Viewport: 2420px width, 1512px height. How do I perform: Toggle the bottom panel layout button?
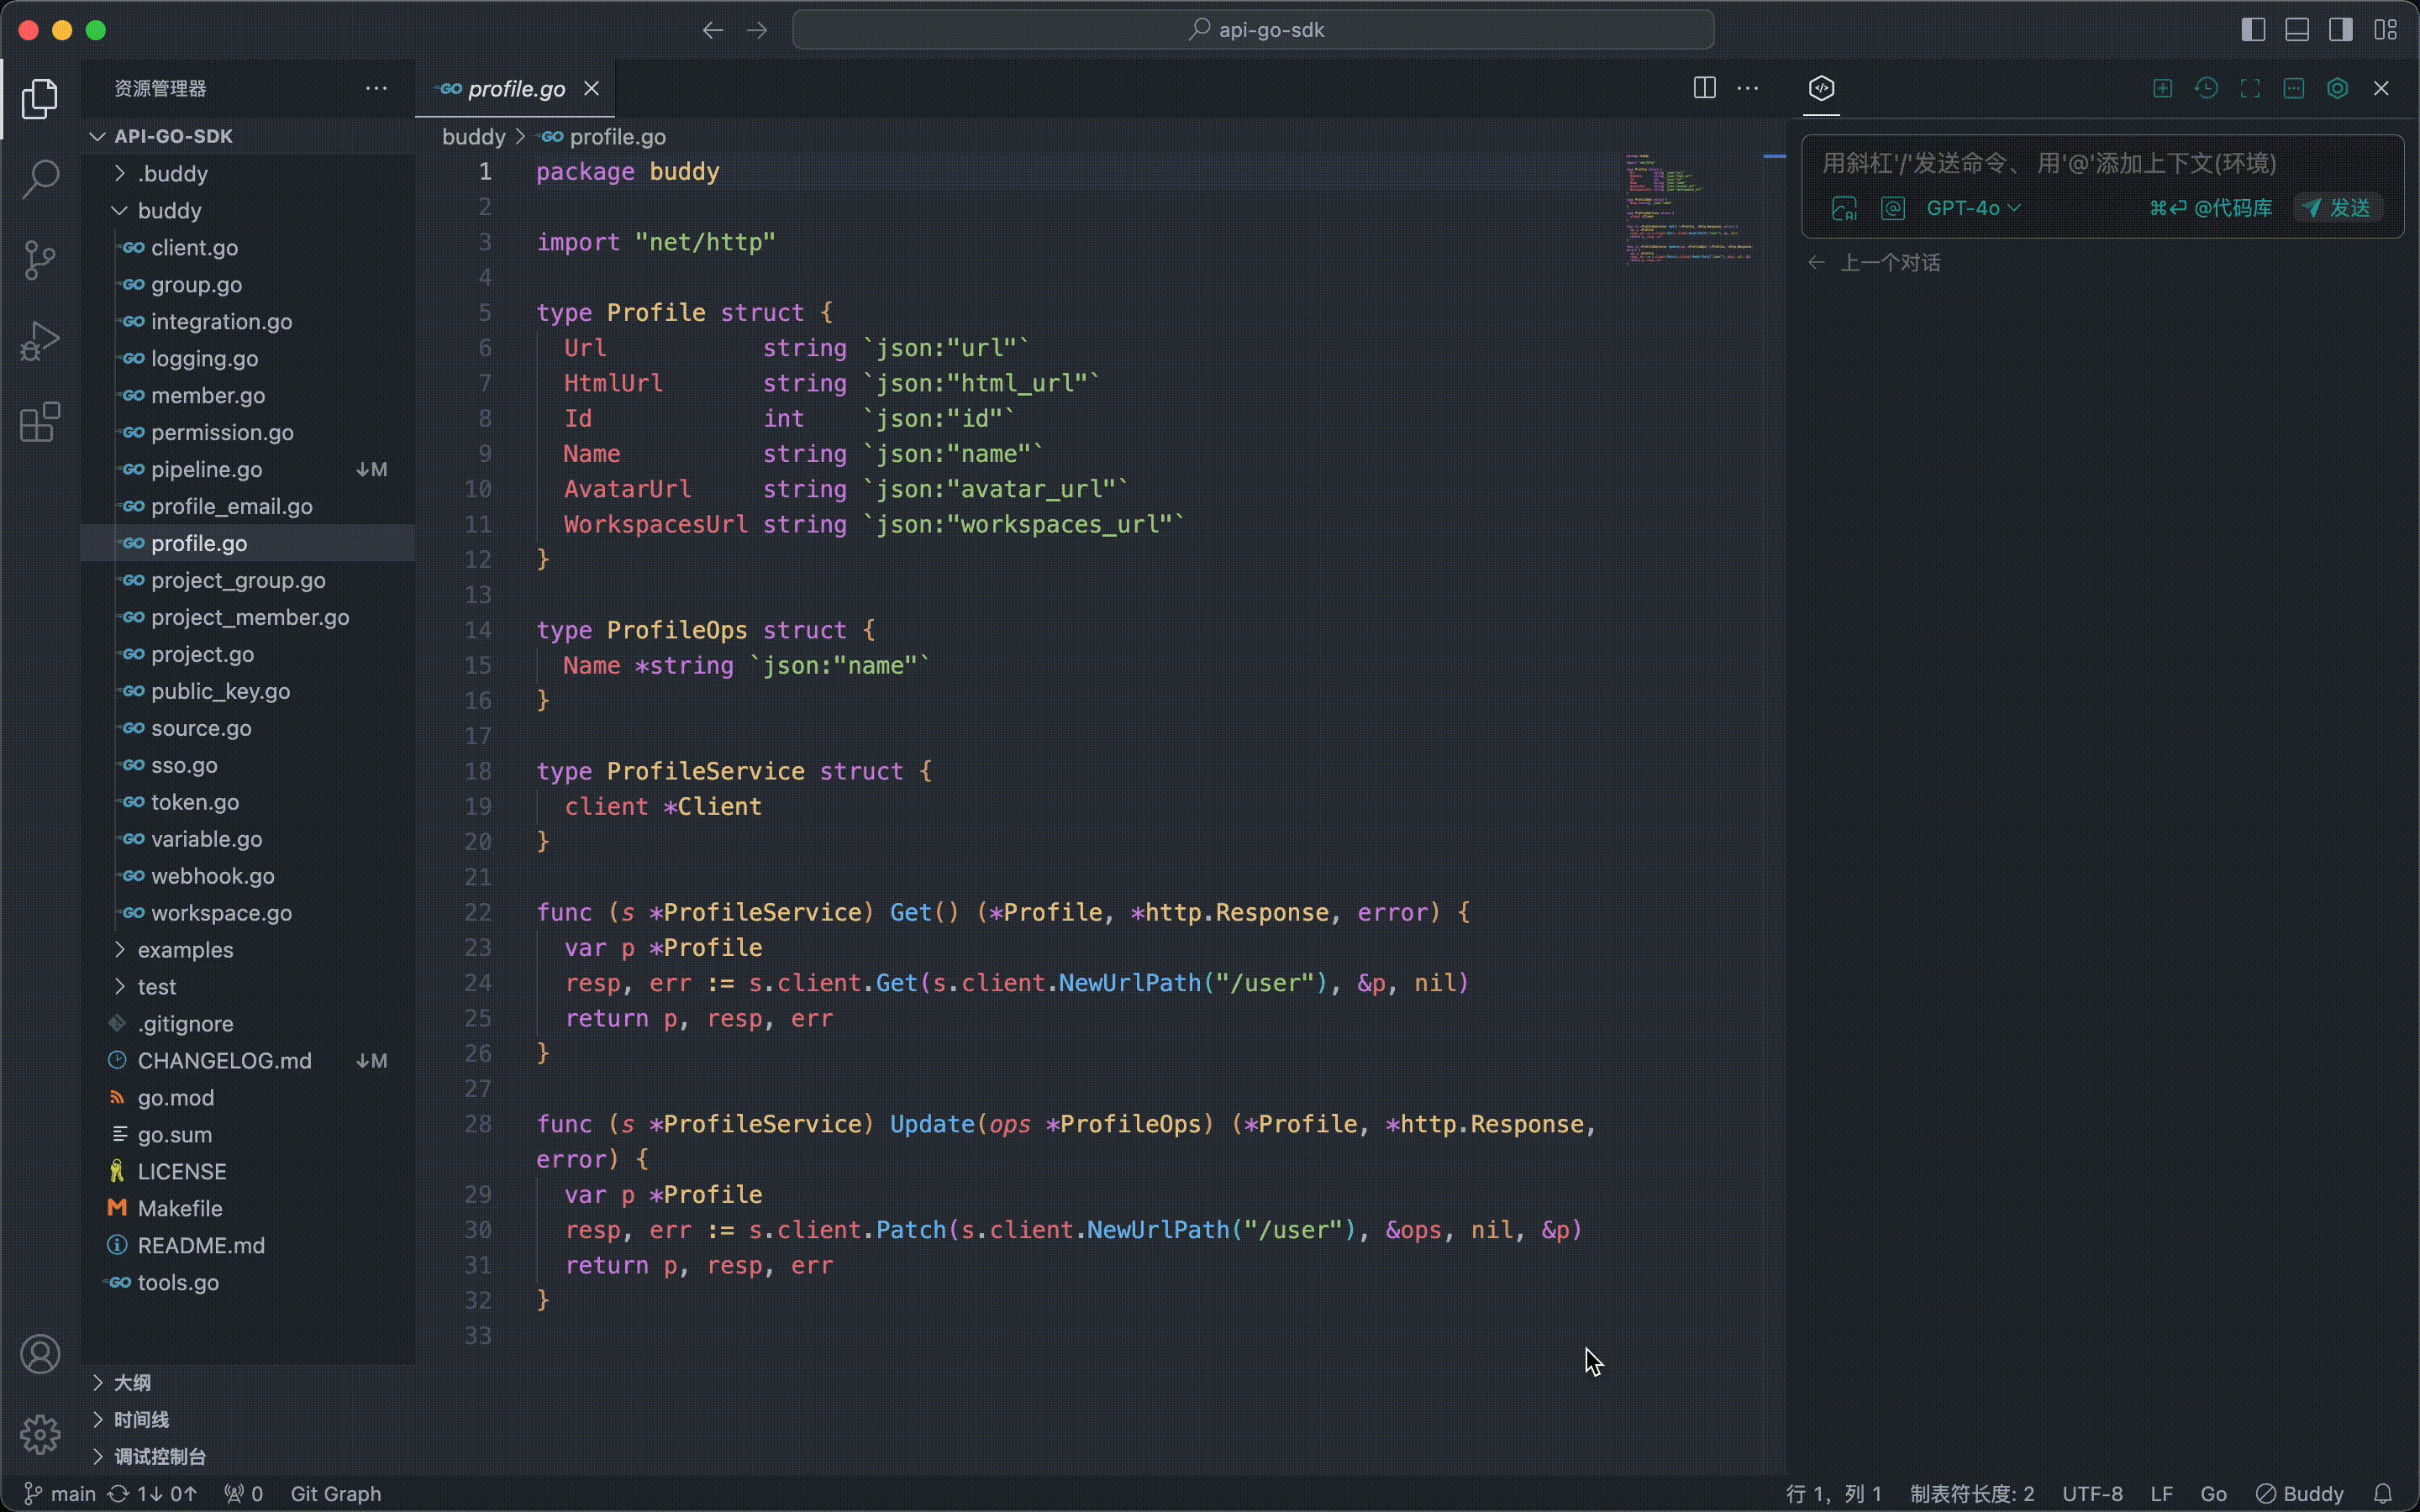coord(2297,30)
